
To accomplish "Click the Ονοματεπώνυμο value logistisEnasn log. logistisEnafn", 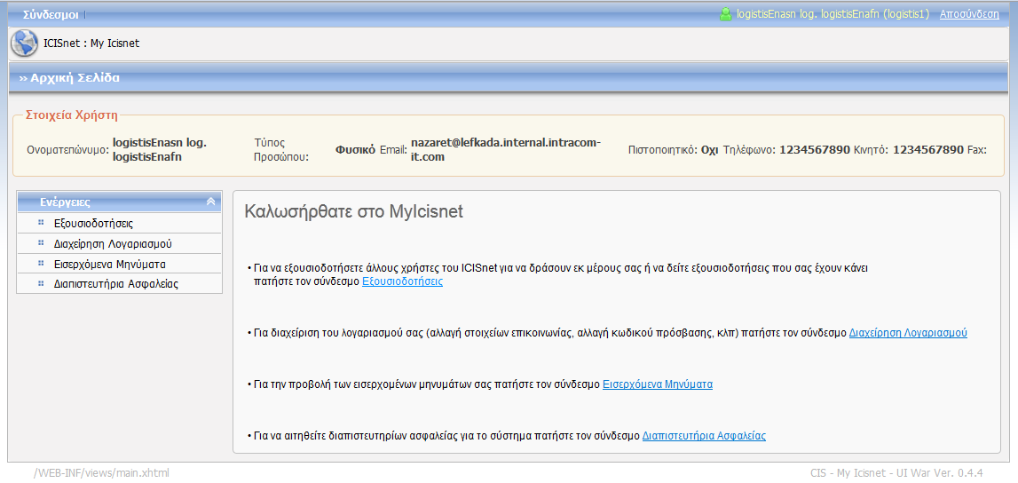I will coord(160,148).
